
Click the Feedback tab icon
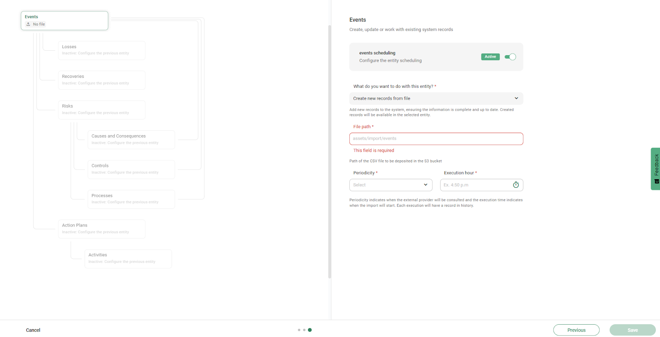pyautogui.click(x=657, y=181)
